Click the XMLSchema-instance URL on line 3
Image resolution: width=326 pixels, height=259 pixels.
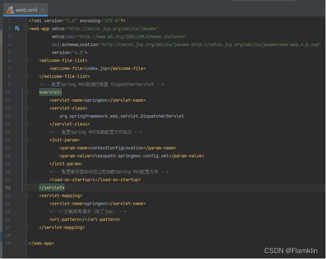[132, 37]
